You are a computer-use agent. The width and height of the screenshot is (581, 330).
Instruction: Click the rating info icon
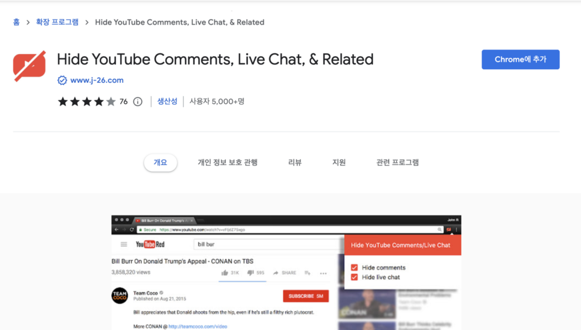click(138, 101)
